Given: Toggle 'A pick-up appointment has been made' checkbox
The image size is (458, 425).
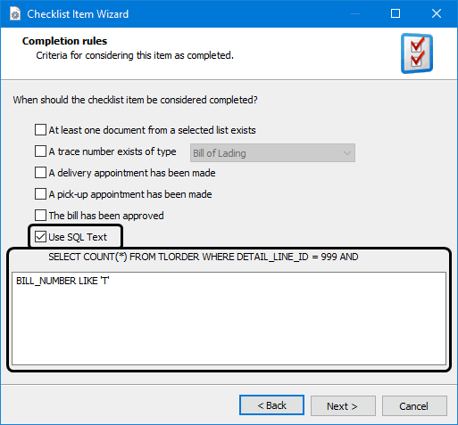Looking at the screenshot, I should (x=40, y=194).
